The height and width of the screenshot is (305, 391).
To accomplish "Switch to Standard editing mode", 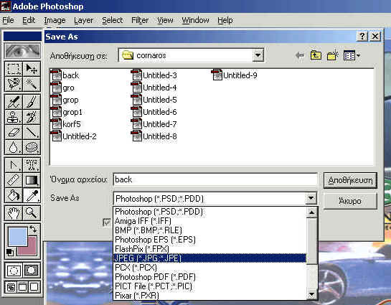I will click(14, 271).
